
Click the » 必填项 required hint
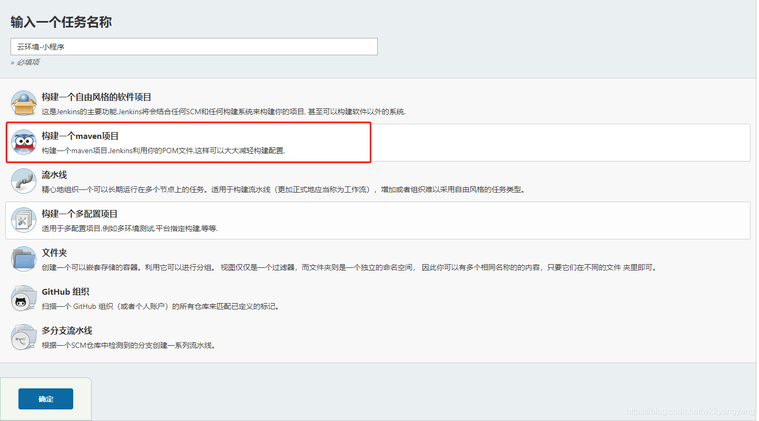(x=25, y=62)
